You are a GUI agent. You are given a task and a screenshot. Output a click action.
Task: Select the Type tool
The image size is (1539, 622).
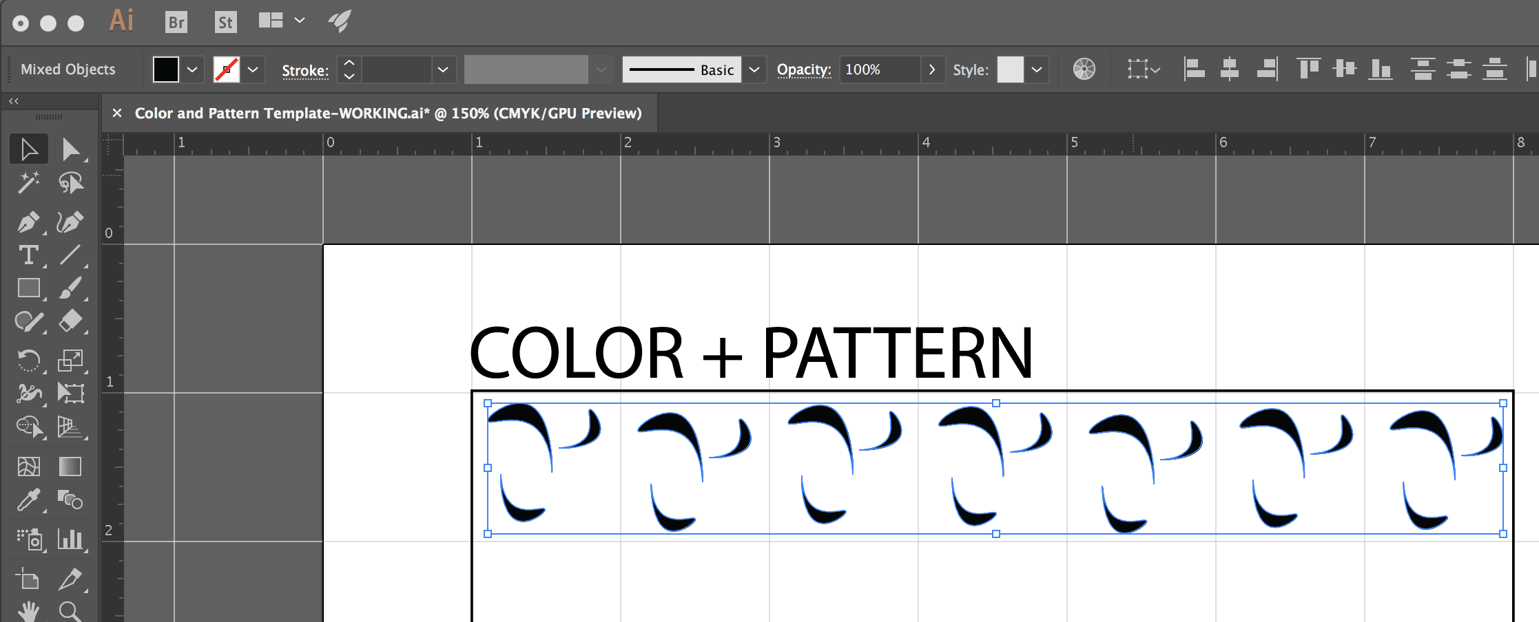pos(28,255)
